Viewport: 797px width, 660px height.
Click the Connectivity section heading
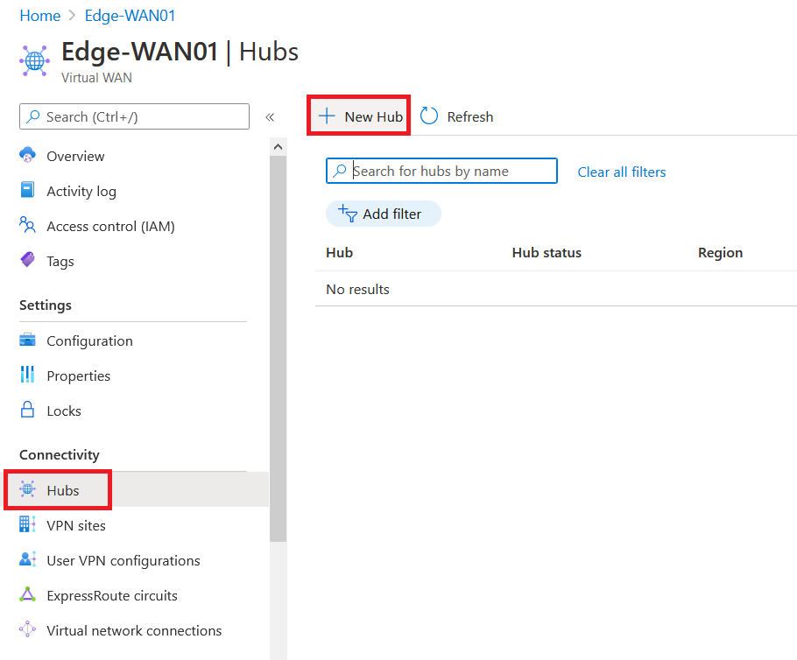[x=60, y=454]
